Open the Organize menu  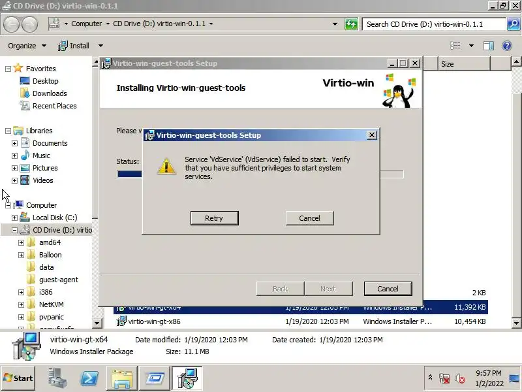(27, 46)
